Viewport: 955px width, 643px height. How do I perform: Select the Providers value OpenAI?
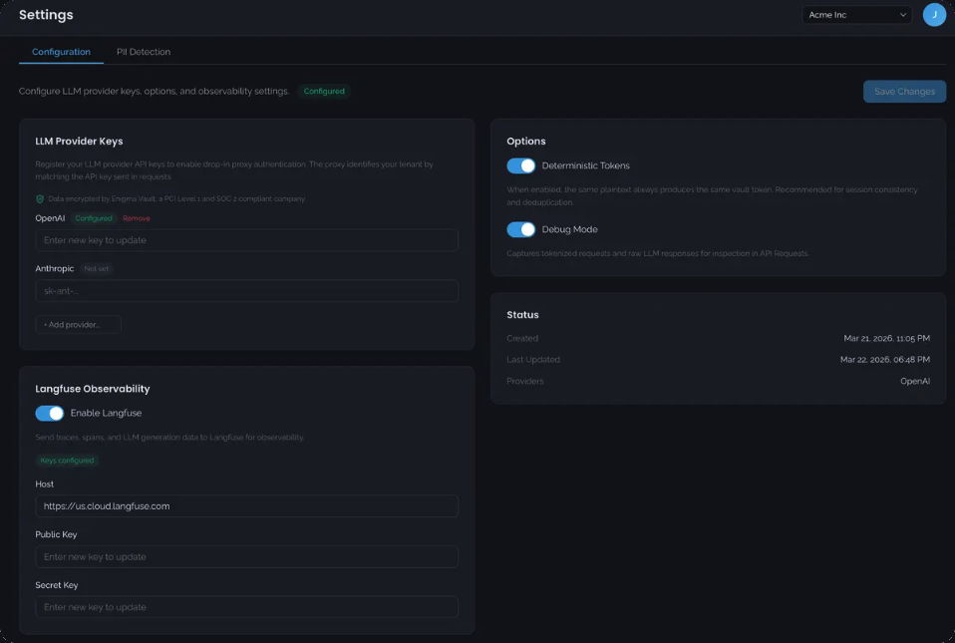pyautogui.click(x=915, y=381)
